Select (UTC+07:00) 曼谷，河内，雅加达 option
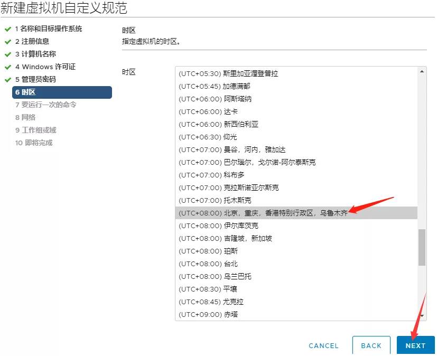This screenshot has height=356, width=437. [232, 149]
